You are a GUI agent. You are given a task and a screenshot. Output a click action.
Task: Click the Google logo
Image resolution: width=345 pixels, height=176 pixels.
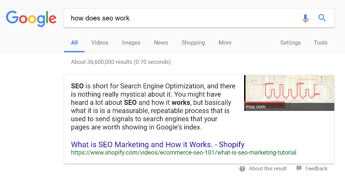pos(31,18)
